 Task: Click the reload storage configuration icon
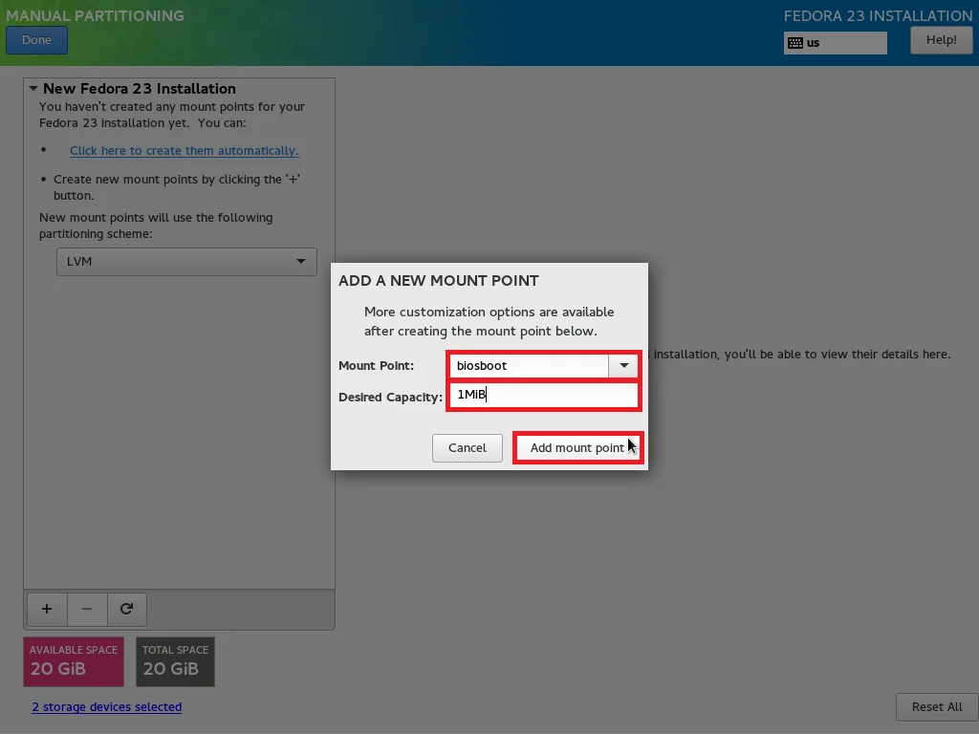(127, 609)
